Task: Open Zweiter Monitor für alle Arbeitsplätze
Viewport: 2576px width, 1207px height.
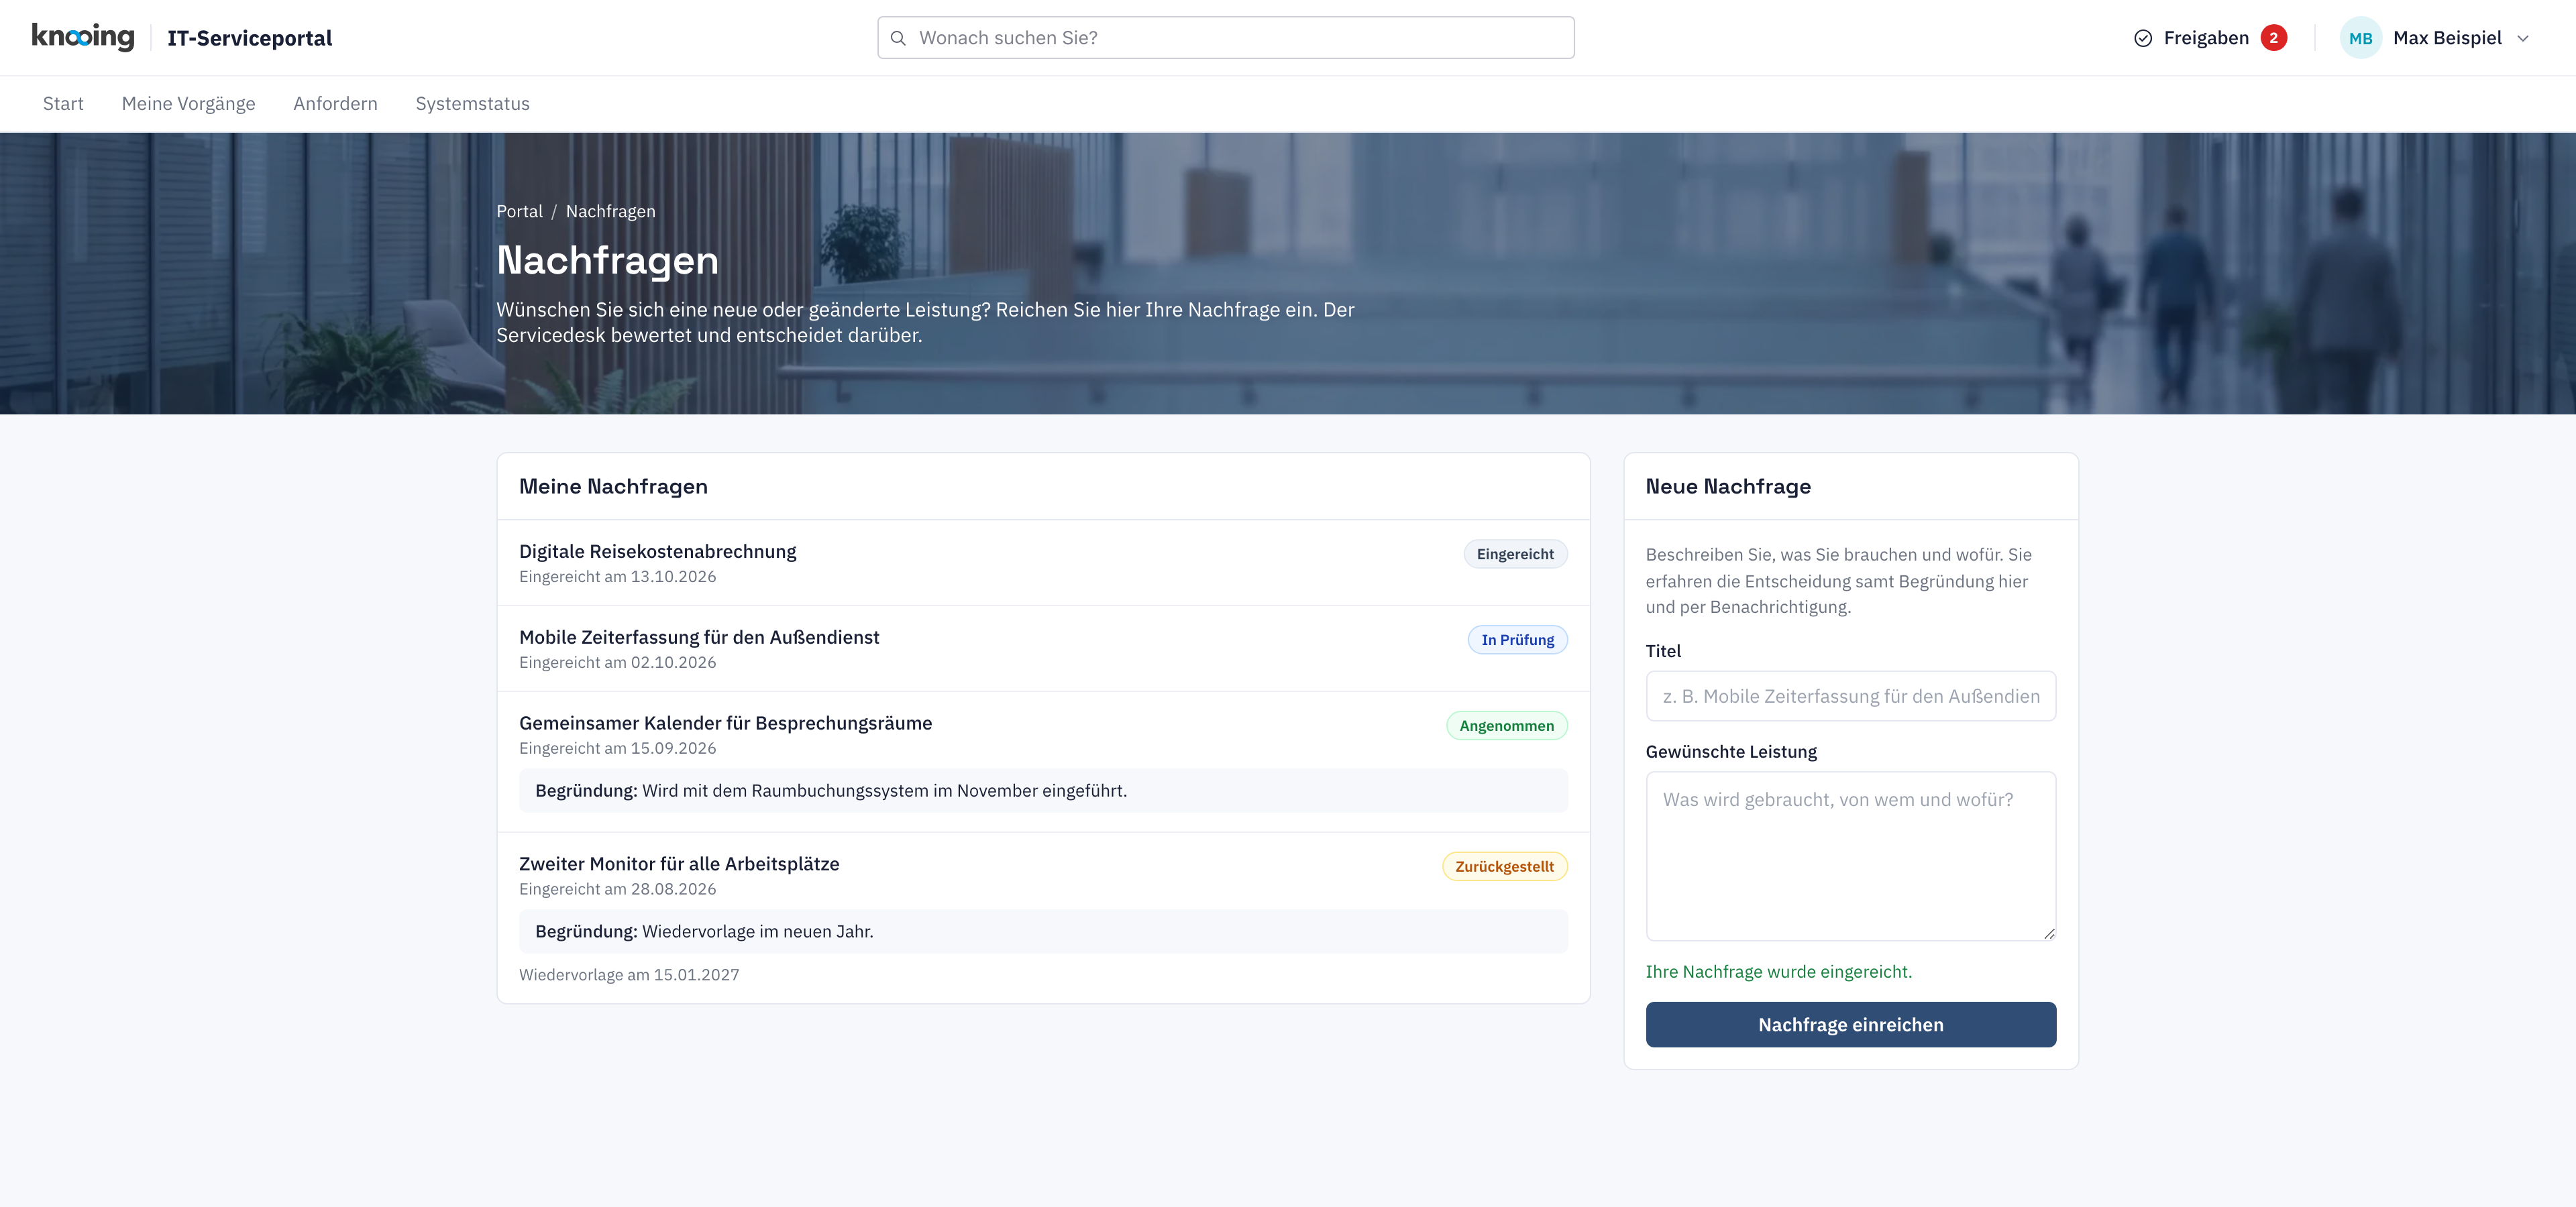Action: coord(679,864)
